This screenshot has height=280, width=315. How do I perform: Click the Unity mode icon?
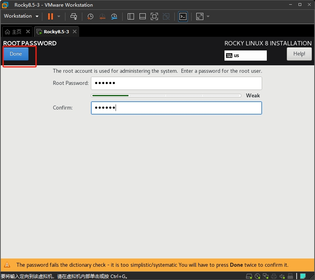[166, 16]
